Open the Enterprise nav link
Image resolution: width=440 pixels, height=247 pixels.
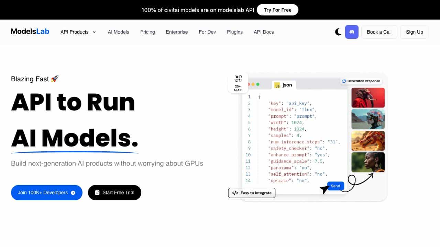(177, 32)
